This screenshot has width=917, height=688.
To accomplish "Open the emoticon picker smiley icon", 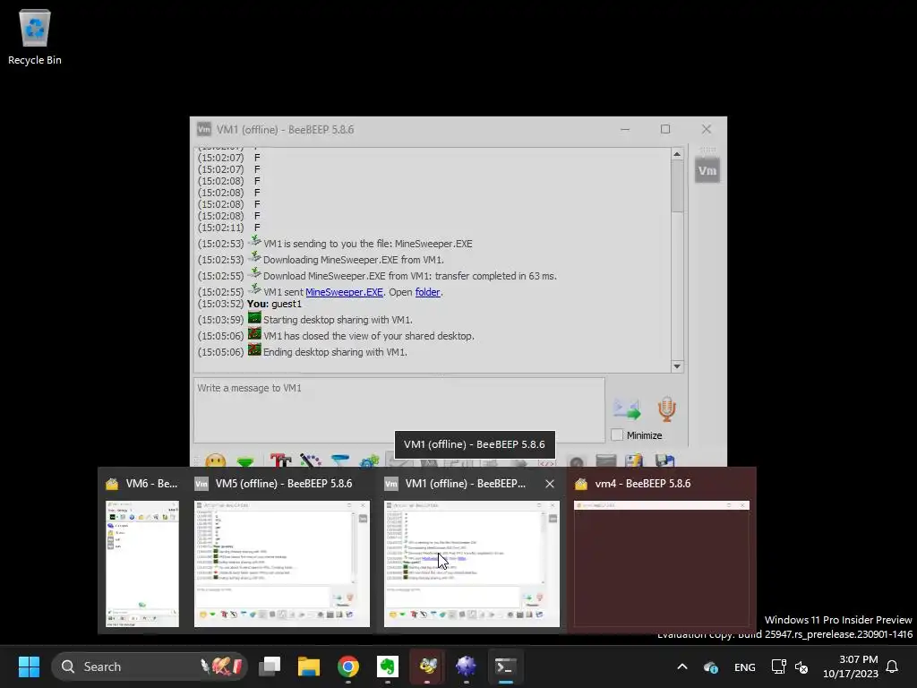I will [x=215, y=461].
